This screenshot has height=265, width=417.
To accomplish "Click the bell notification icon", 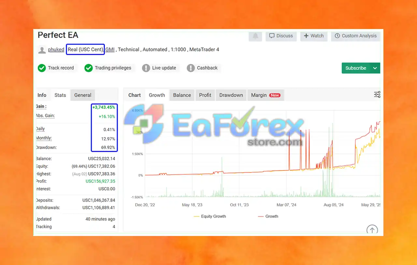I will pyautogui.click(x=255, y=36).
